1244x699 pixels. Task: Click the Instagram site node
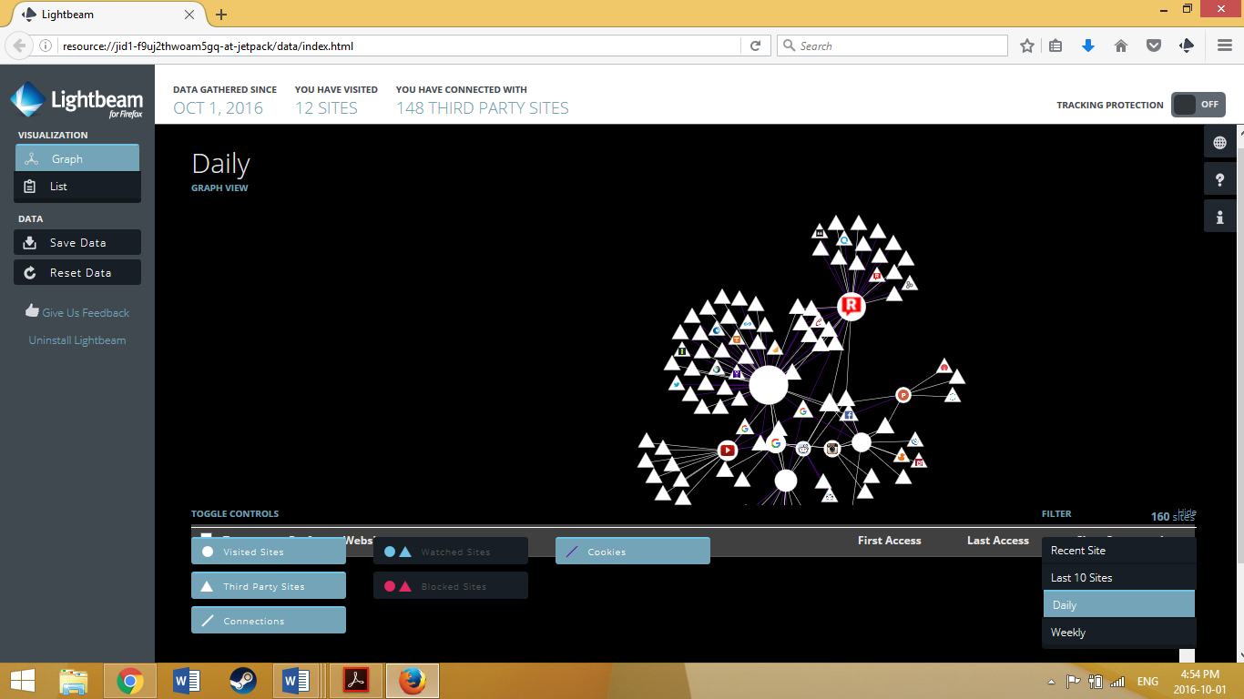[832, 449]
